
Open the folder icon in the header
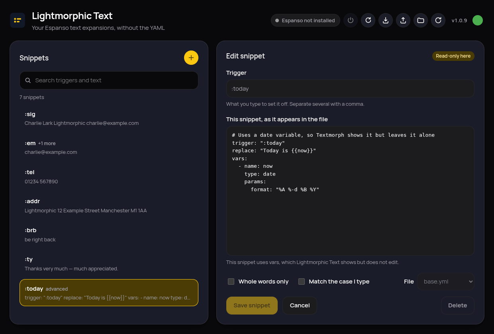(421, 20)
